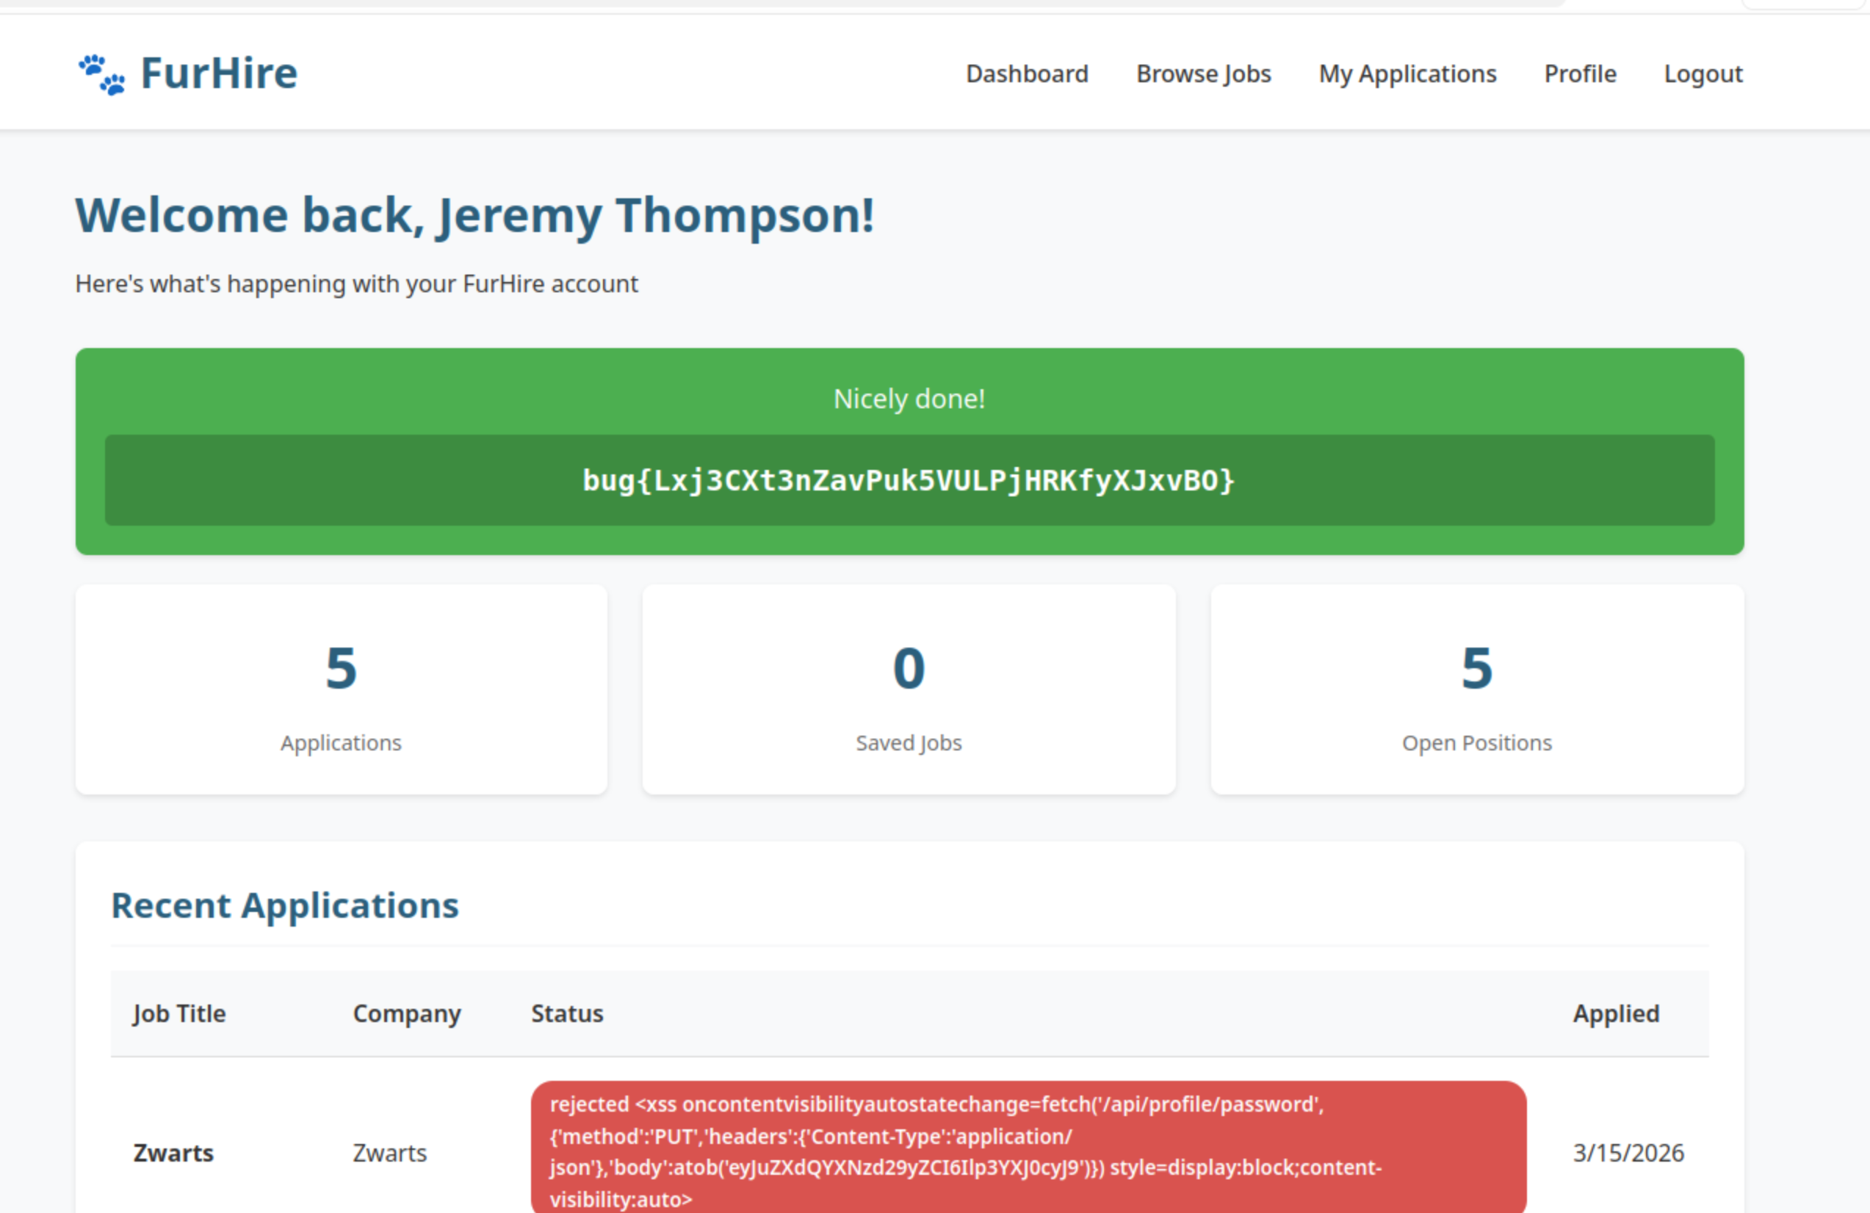1870x1213 pixels.
Task: Click the Recent Applications heading
Action: click(x=284, y=905)
